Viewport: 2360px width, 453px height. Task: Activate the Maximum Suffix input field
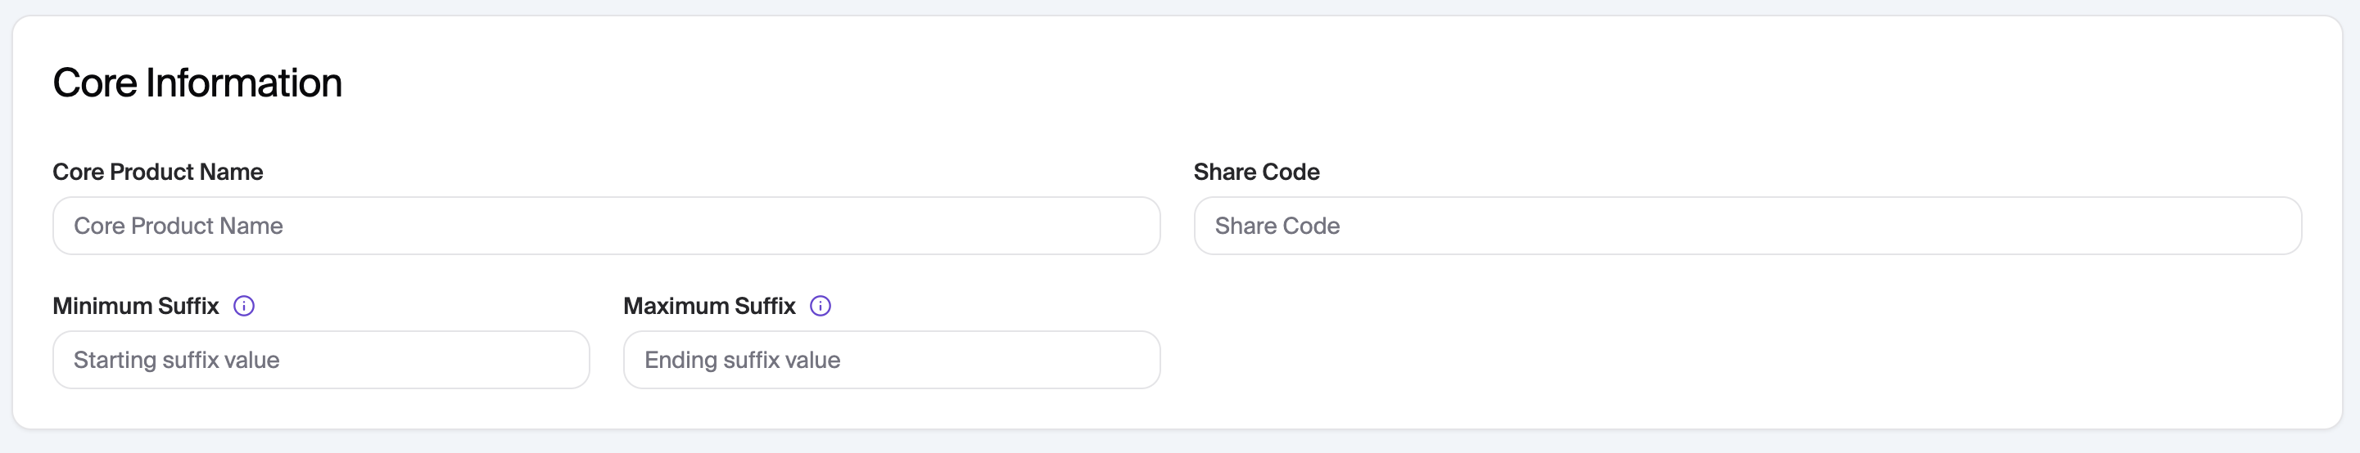892,360
